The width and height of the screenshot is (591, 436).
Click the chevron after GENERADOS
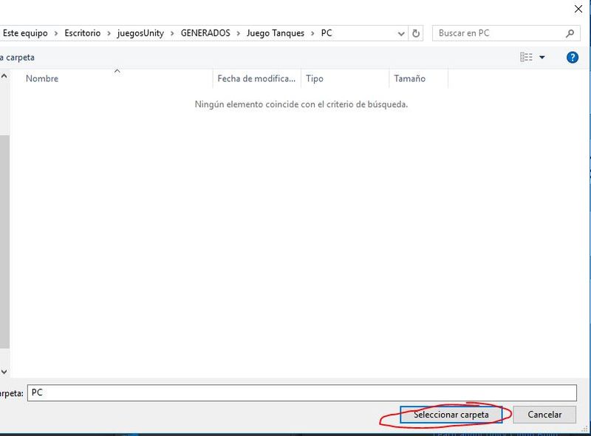238,33
